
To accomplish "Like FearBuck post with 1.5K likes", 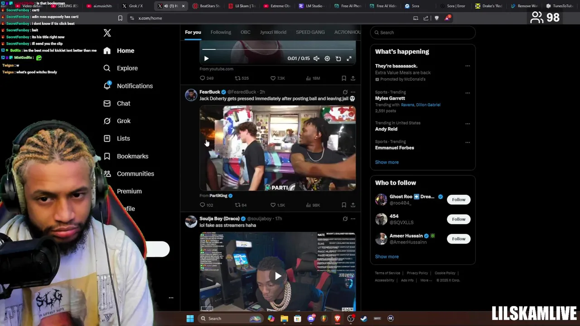I will pos(277,205).
